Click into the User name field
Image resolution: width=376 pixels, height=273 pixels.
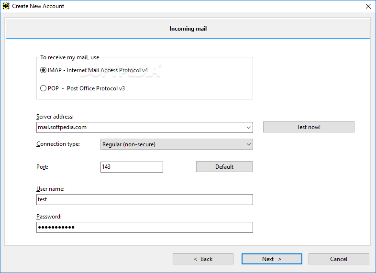pyautogui.click(x=144, y=200)
